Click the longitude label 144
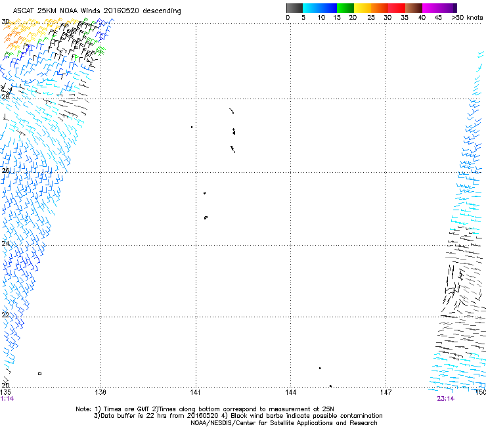The image size is (486, 427). (x=290, y=392)
